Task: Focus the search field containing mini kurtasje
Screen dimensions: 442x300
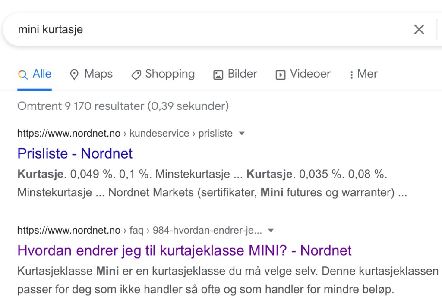Action: click(x=207, y=29)
